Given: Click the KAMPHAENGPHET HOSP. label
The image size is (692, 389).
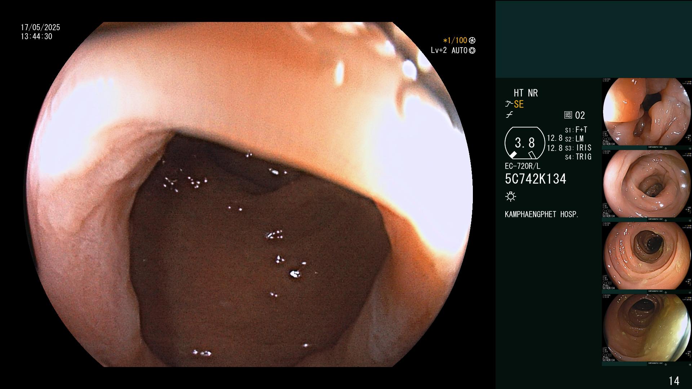Looking at the screenshot, I should coord(542,214).
